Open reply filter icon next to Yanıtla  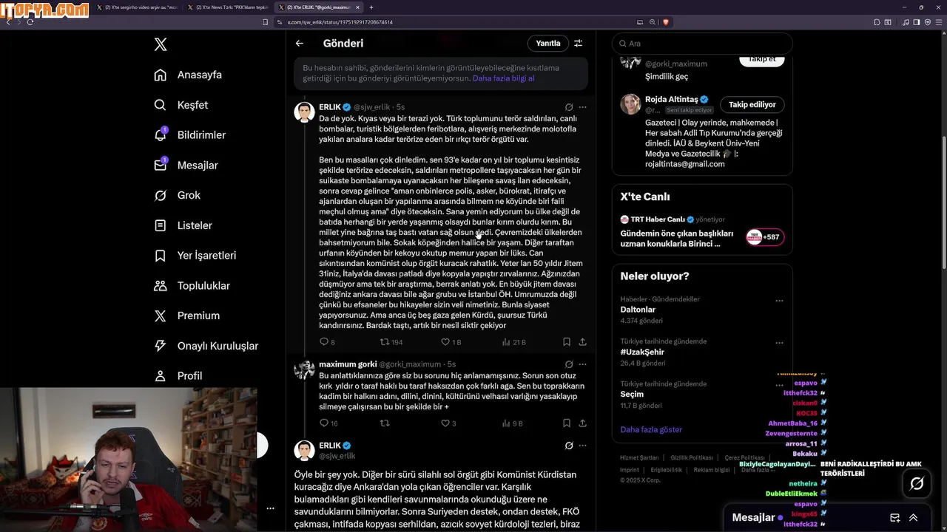click(579, 44)
